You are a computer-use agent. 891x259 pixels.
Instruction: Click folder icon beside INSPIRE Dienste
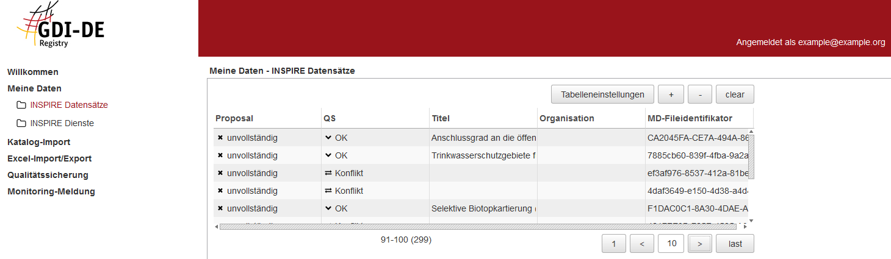[21, 124]
